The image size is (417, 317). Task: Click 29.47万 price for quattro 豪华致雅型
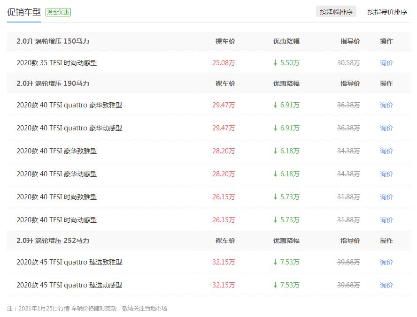[224, 105]
